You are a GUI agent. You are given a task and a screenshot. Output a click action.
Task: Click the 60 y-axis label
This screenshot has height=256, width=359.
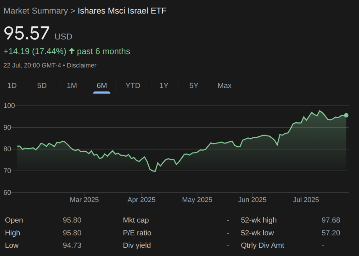point(7,193)
